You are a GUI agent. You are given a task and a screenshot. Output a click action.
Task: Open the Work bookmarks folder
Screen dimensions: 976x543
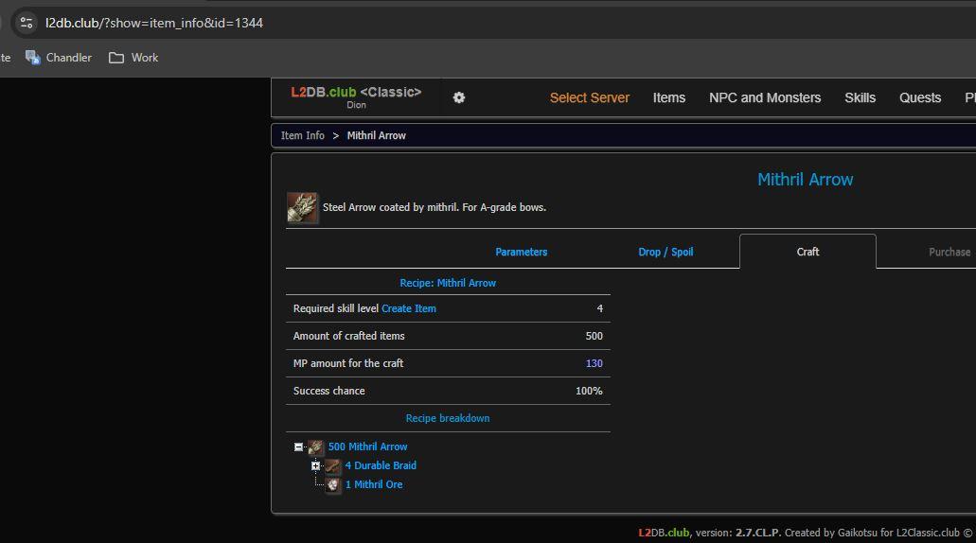133,58
